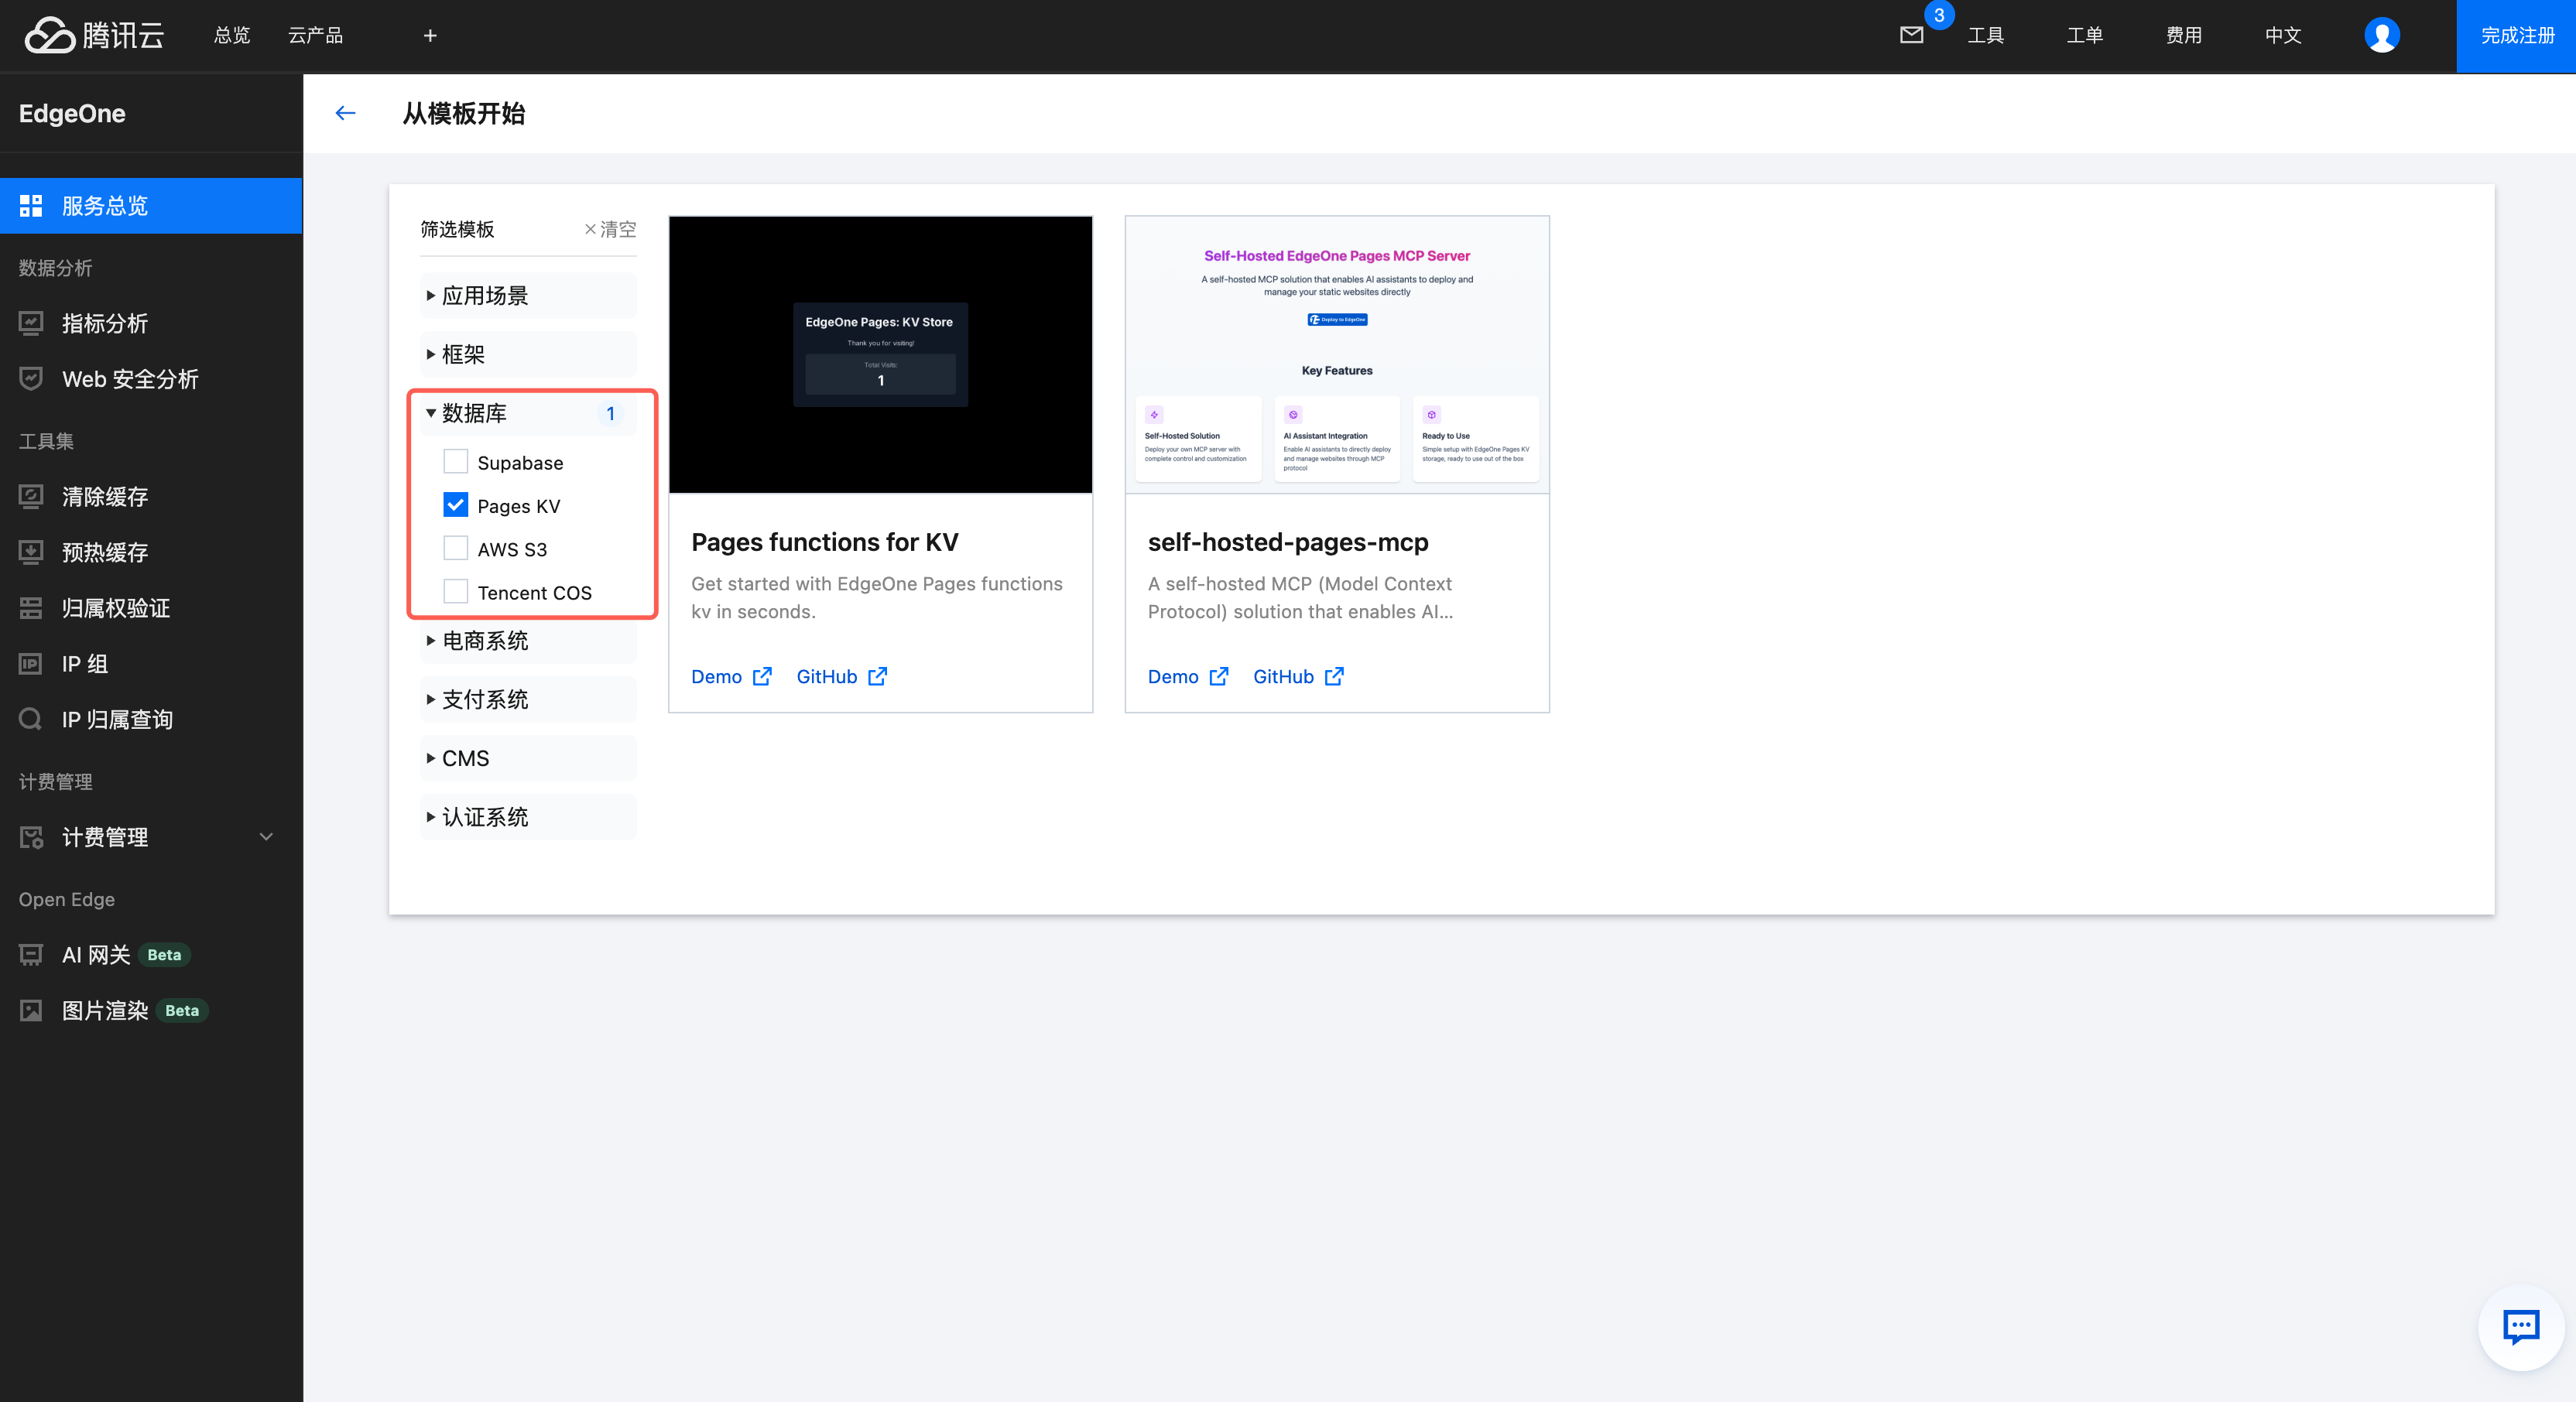Click the 完成注册 button
This screenshot has width=2576, height=1402.
tap(2516, 35)
